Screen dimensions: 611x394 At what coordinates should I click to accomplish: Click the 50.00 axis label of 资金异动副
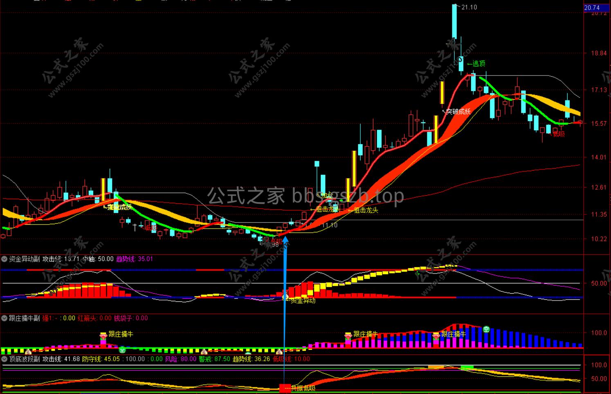pos(599,283)
